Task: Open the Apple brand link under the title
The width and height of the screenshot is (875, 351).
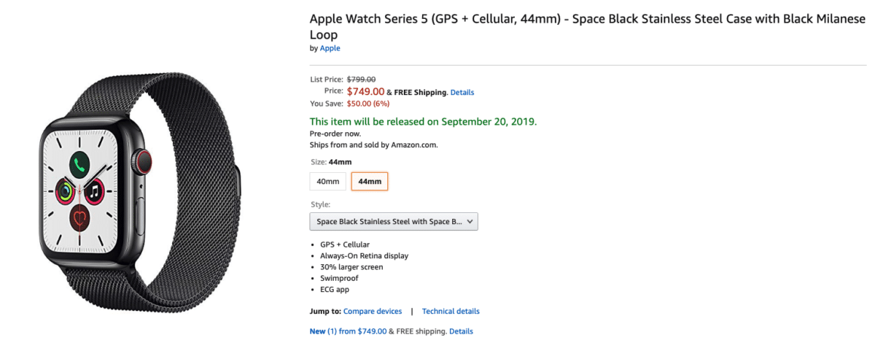Action: [x=330, y=48]
